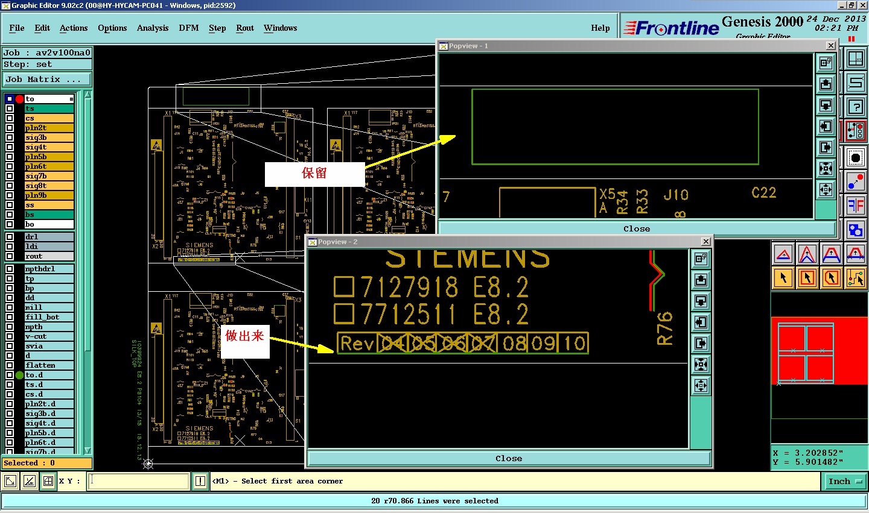
Task: Click the X Y coordinate input field
Action: [139, 481]
